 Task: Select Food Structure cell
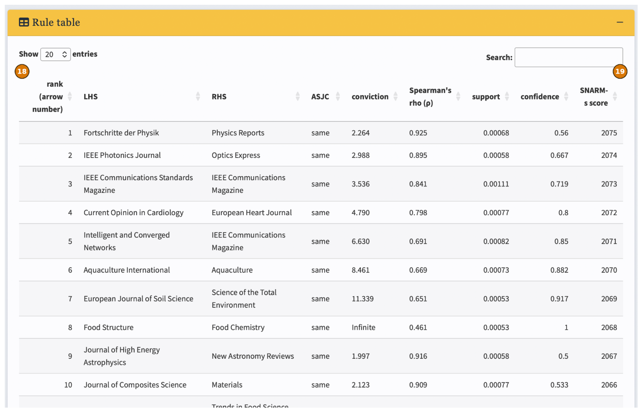pos(108,327)
